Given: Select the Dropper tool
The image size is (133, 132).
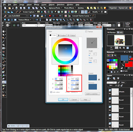Looking at the screenshot, I should point(3,41).
